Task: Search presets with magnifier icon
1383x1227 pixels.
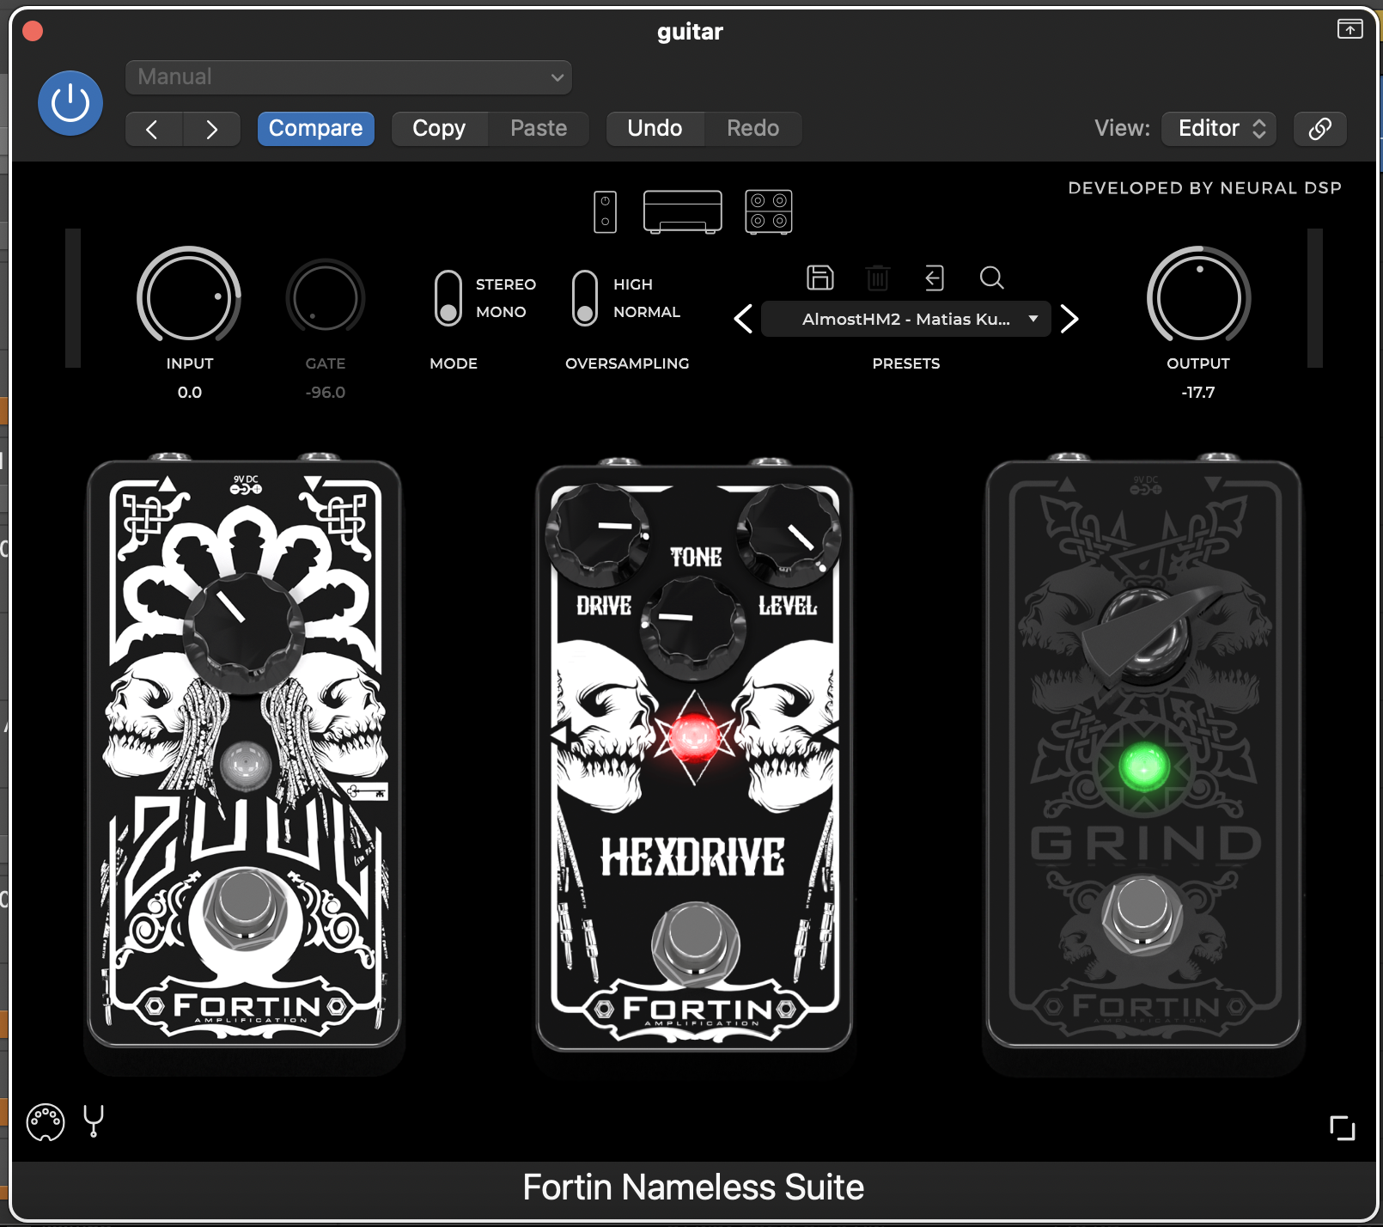Action: click(x=992, y=278)
